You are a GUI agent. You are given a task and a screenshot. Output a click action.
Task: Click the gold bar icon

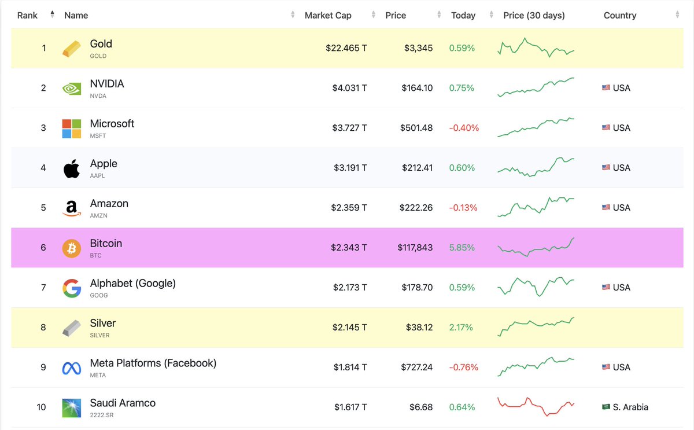(71, 47)
